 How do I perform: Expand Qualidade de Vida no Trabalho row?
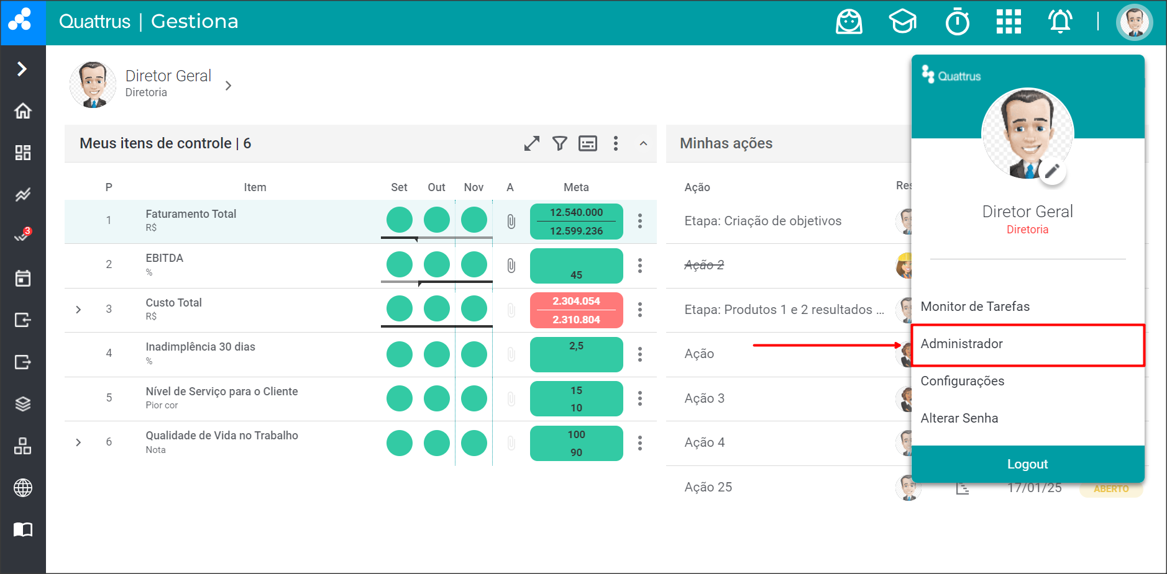coord(78,442)
